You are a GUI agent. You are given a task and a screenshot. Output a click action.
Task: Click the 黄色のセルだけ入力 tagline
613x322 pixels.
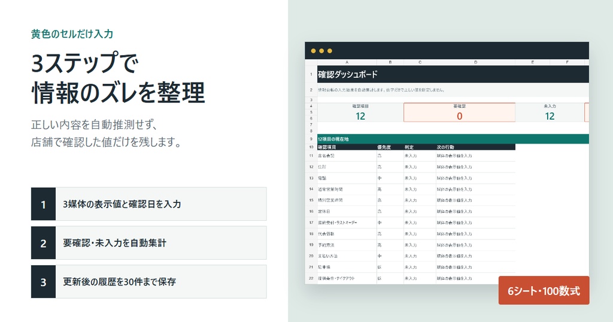tap(72, 34)
